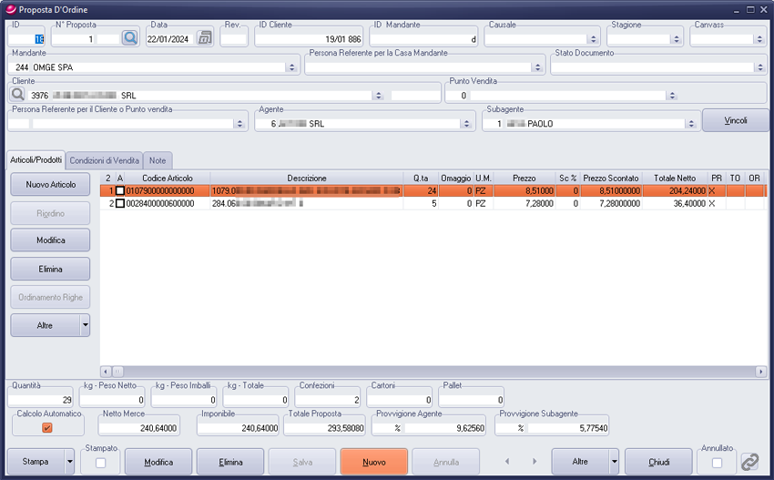774x480 pixels.
Task: Click the chain link icon at bottom right
Action: [749, 462]
